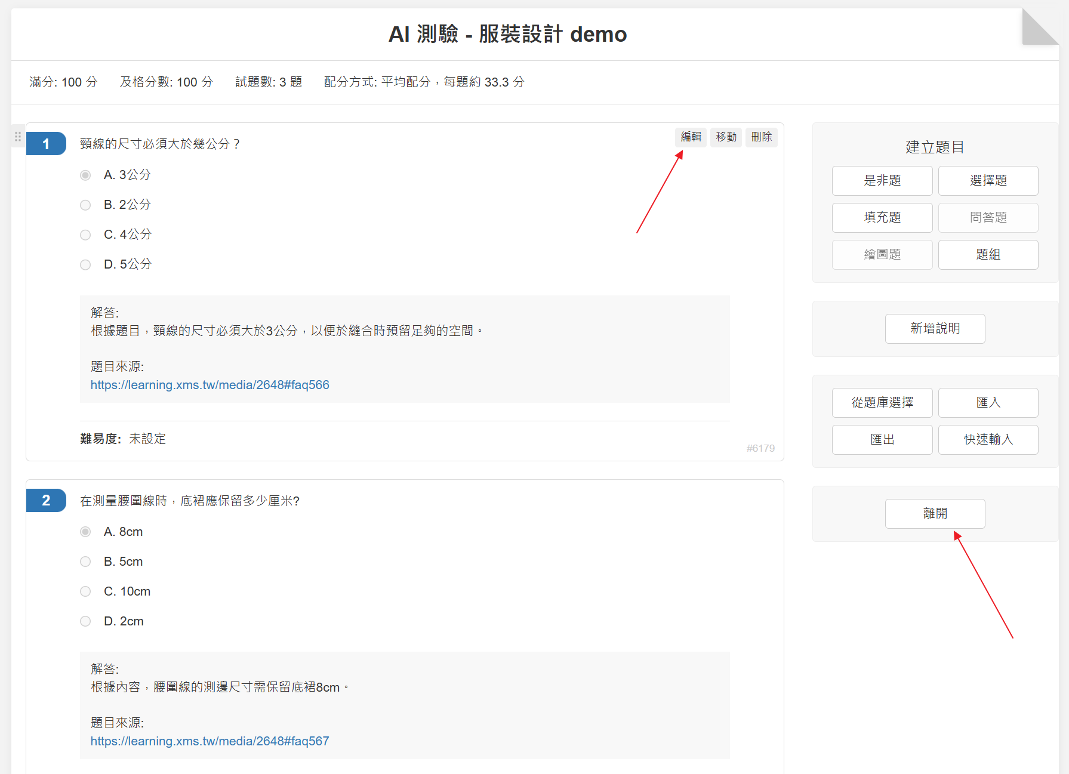Click the drag handle beside question 1
Image resolution: width=1069 pixels, height=774 pixels.
pos(18,137)
